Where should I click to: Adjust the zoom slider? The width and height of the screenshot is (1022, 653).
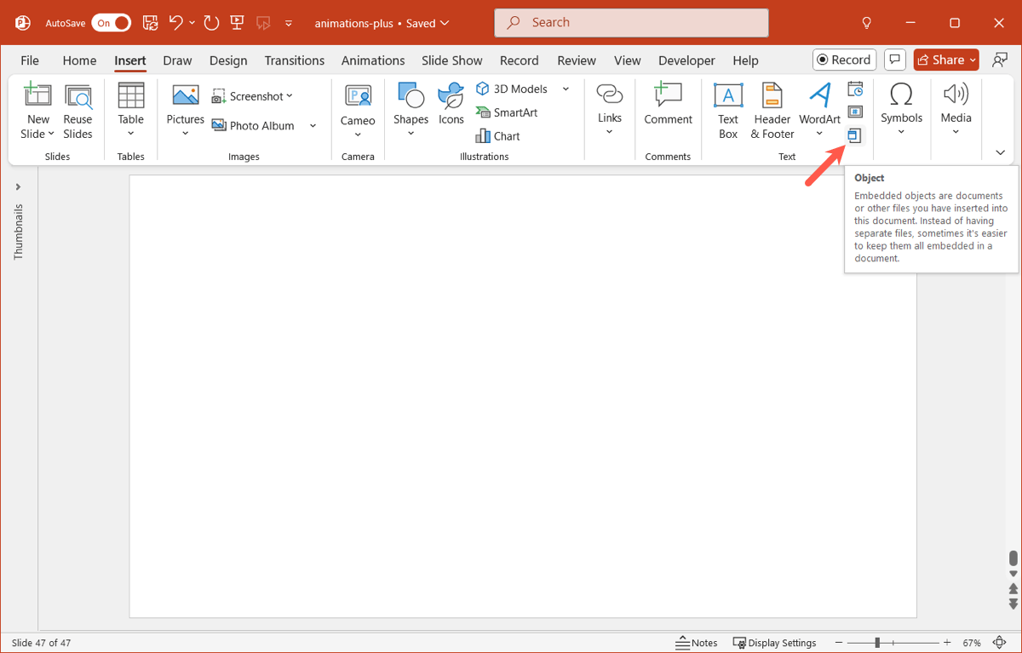tap(877, 643)
